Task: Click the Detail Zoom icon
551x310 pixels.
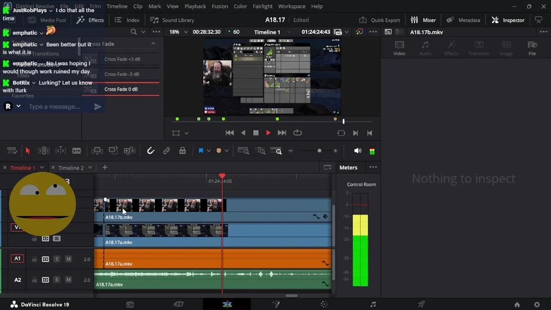Action: (x=261, y=151)
